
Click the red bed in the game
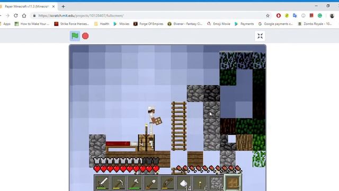[x=121, y=146]
